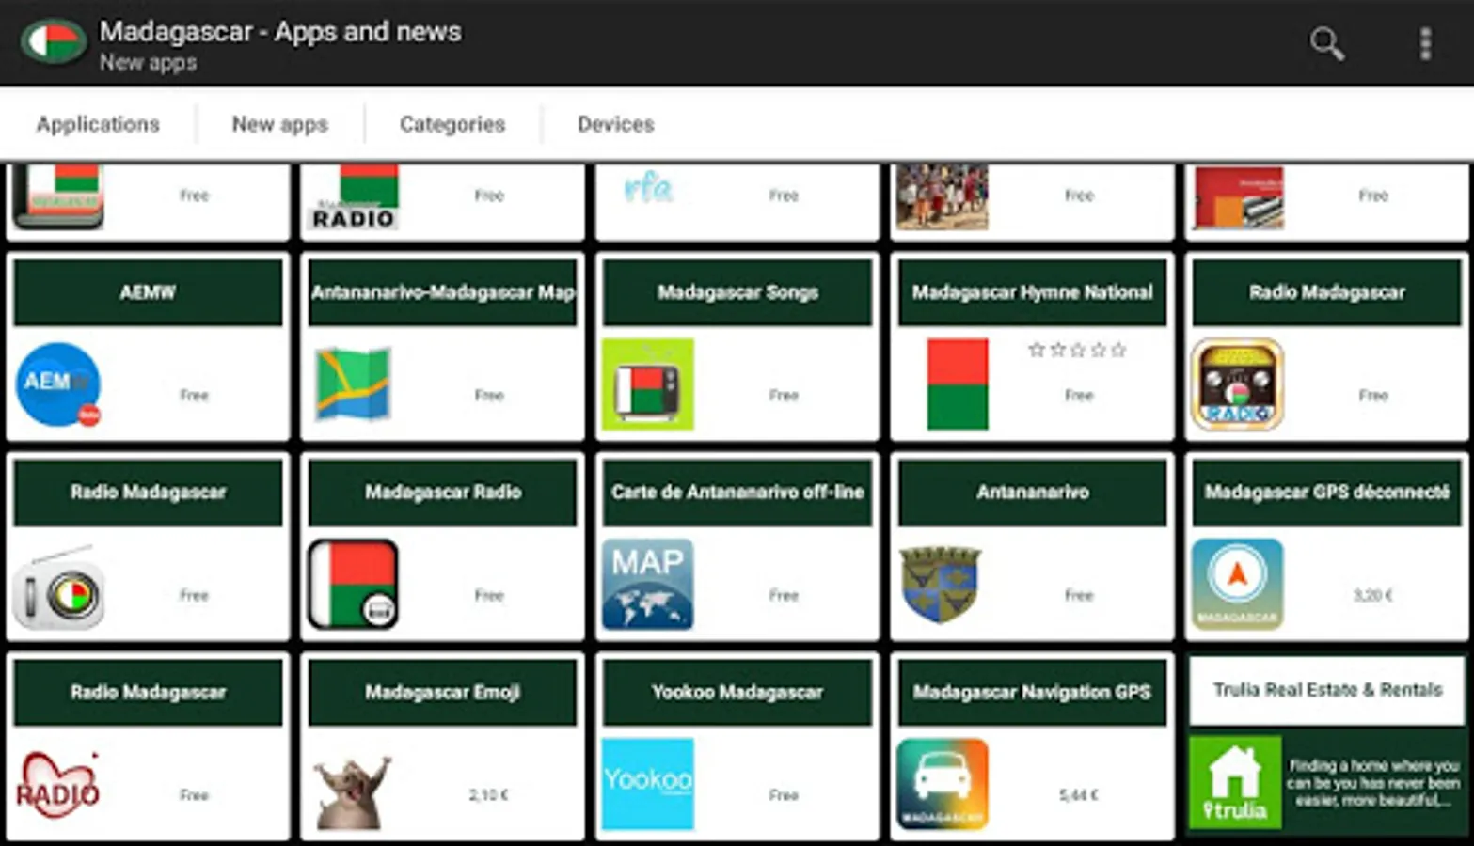The height and width of the screenshot is (846, 1474).
Task: Open the Yookoo cyan icon
Action: coord(648,784)
